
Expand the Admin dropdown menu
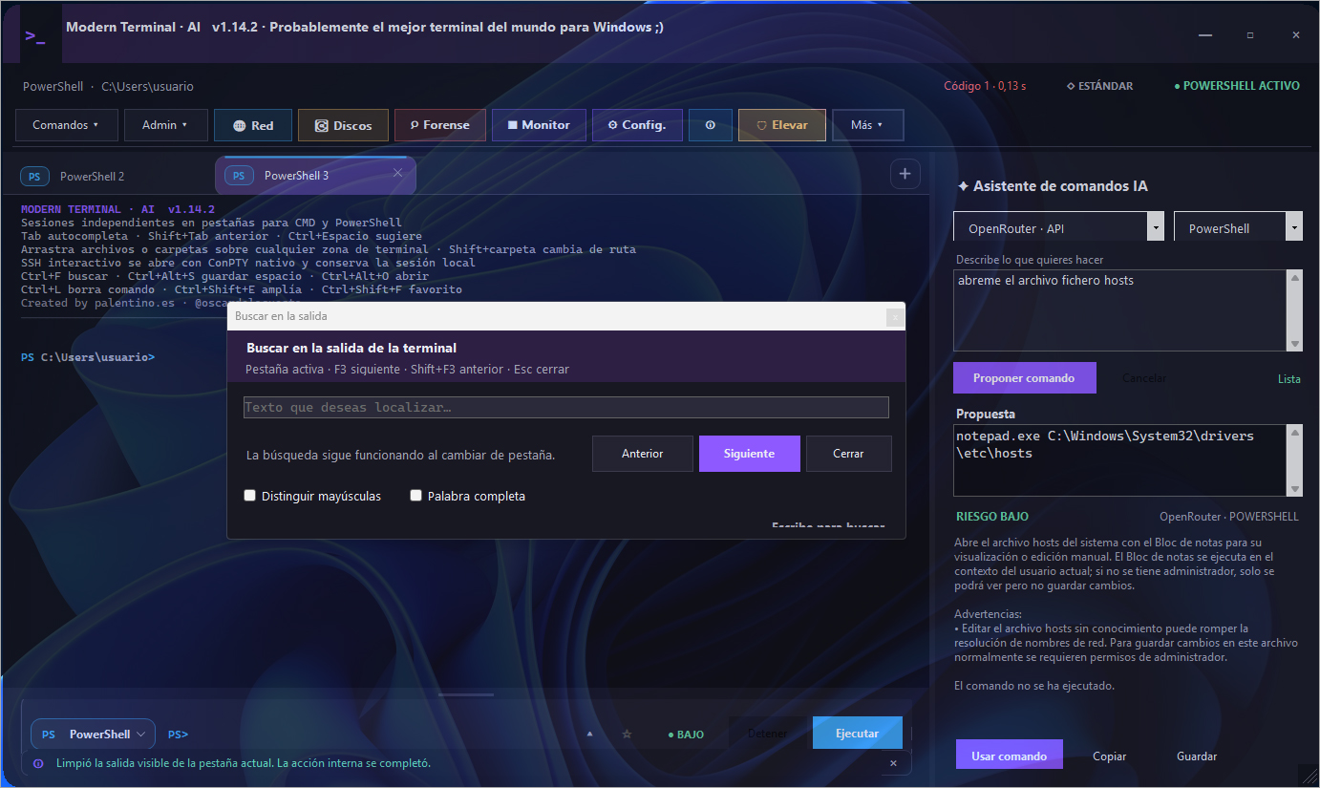165,125
